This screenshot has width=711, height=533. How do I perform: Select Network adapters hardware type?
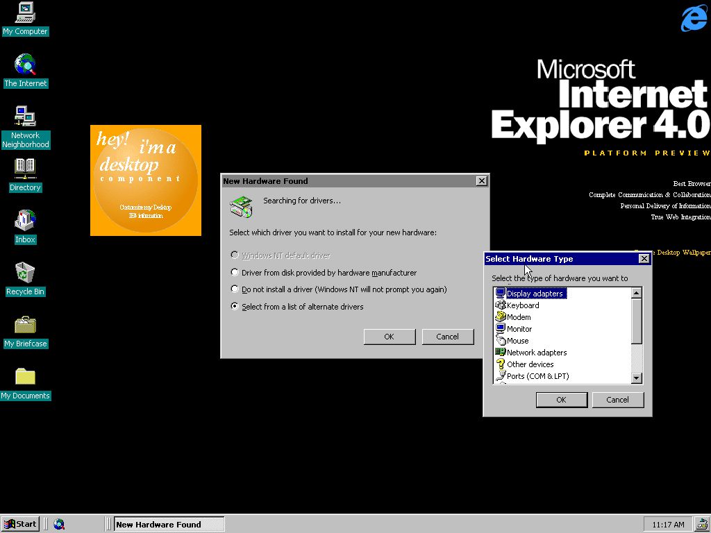pos(536,352)
